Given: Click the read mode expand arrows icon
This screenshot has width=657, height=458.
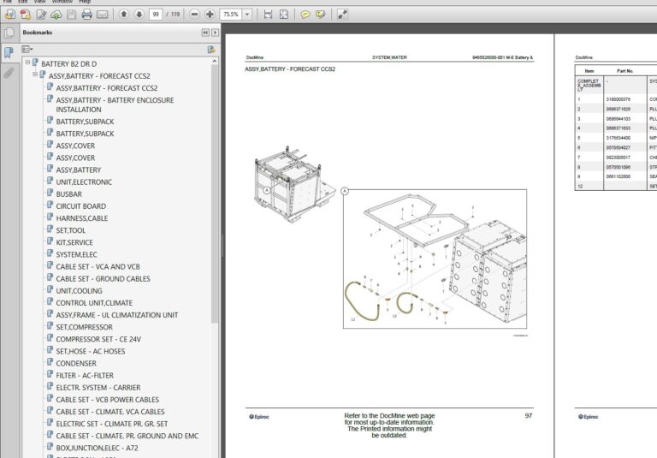Looking at the screenshot, I should click(342, 15).
